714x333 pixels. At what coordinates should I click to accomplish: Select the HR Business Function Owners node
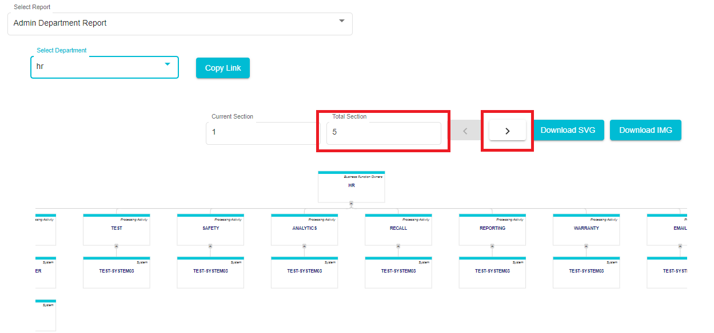click(351, 186)
